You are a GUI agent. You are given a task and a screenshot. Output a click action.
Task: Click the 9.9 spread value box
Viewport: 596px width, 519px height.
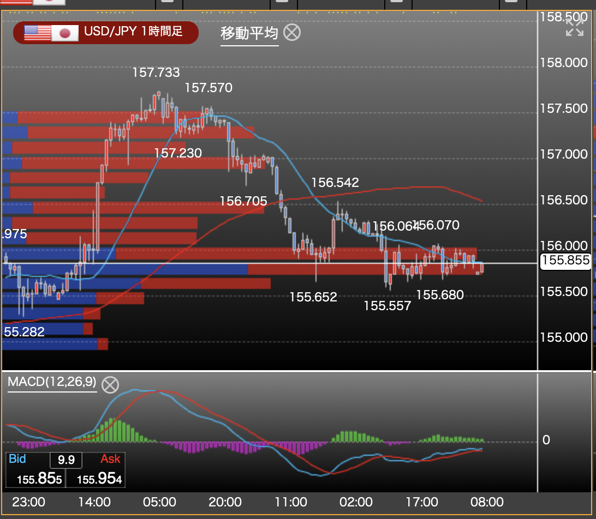tap(66, 460)
